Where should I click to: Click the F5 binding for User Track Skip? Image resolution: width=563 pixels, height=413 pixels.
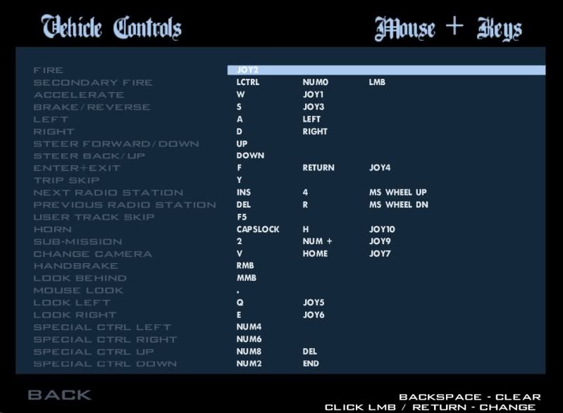(242, 217)
